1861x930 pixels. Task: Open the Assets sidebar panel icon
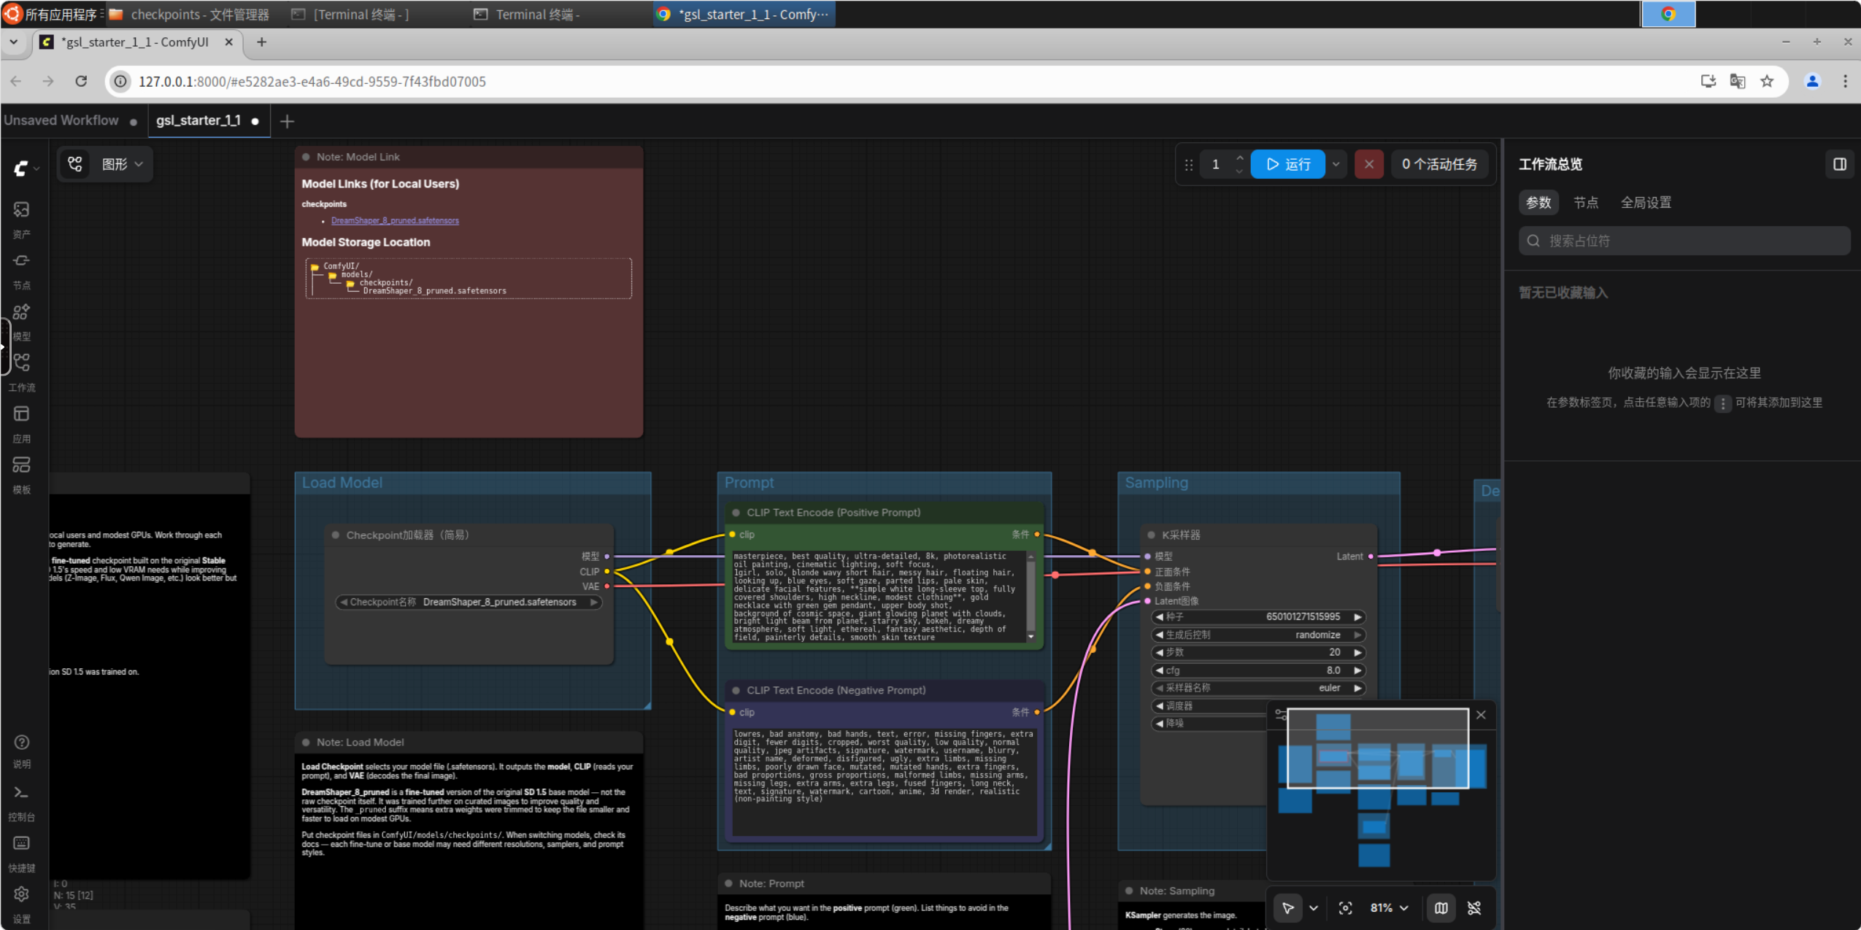pos(21,210)
